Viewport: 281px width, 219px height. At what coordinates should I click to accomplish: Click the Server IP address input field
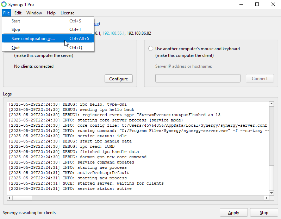click(198, 78)
